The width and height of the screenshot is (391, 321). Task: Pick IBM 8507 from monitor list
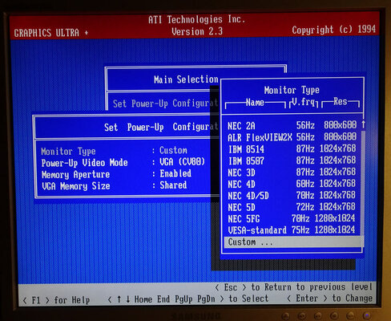click(292, 160)
